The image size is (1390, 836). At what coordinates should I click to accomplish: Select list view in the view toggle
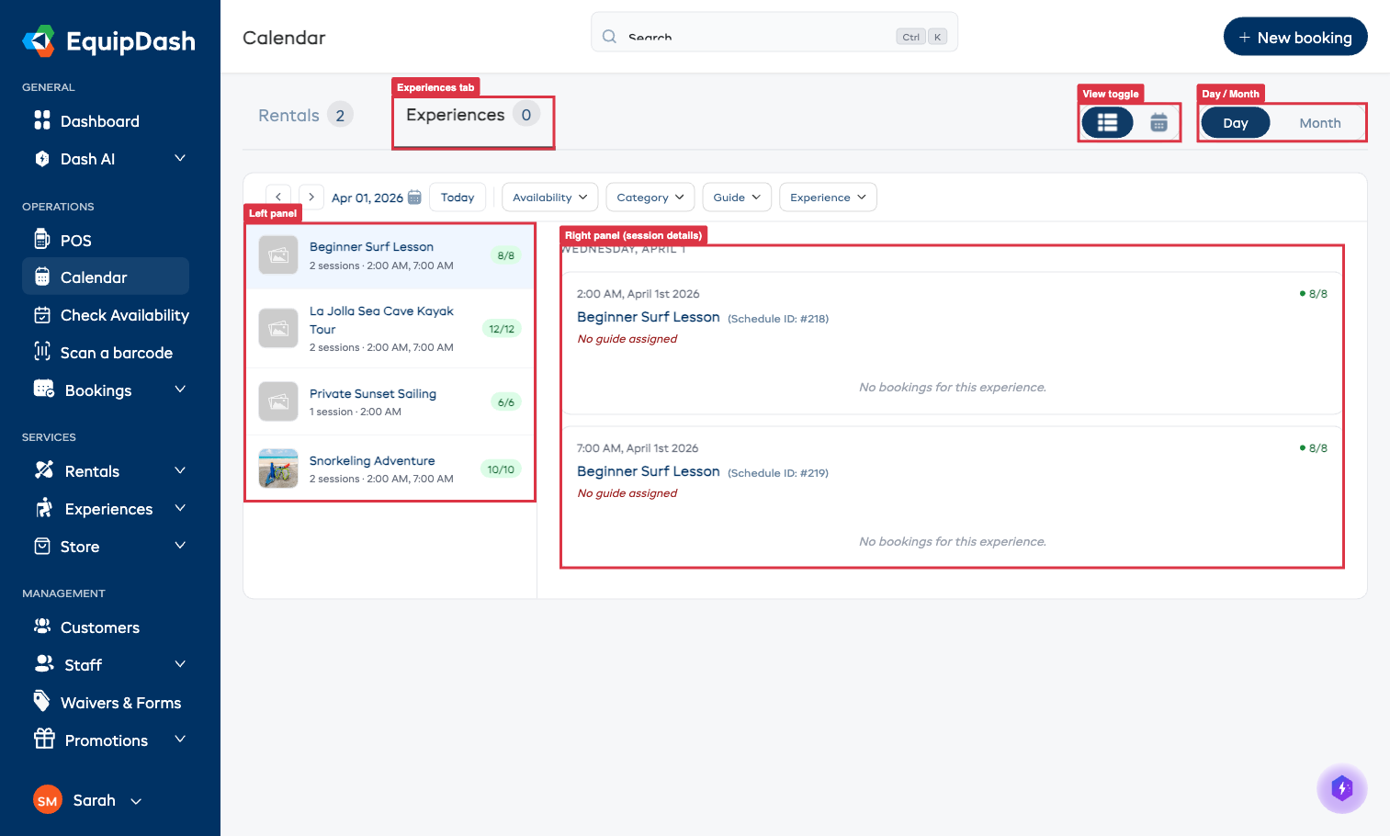click(1106, 122)
